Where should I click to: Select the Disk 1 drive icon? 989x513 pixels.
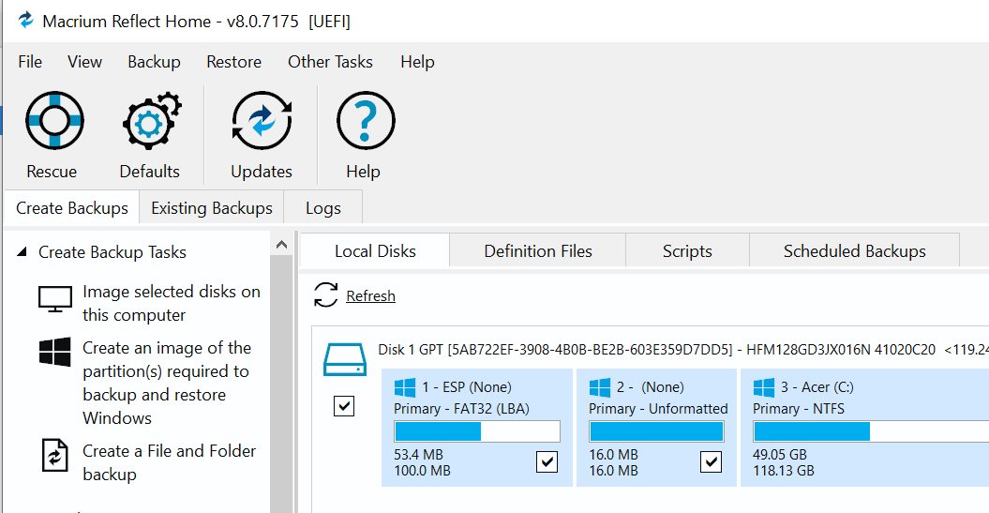(x=344, y=360)
